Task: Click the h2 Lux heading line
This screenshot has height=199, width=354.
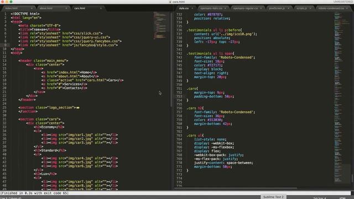Action: (45, 174)
